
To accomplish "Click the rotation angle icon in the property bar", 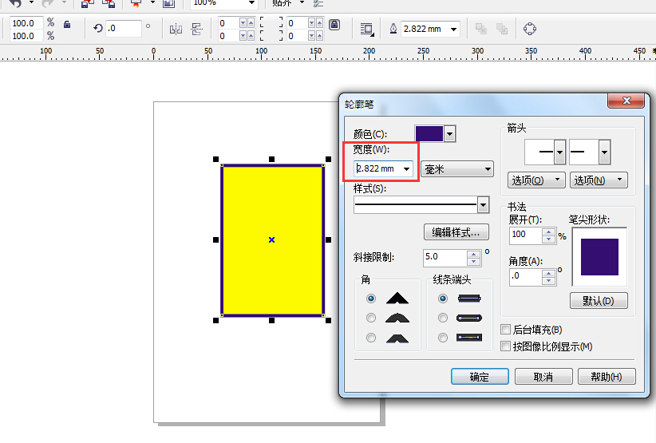I will [98, 28].
